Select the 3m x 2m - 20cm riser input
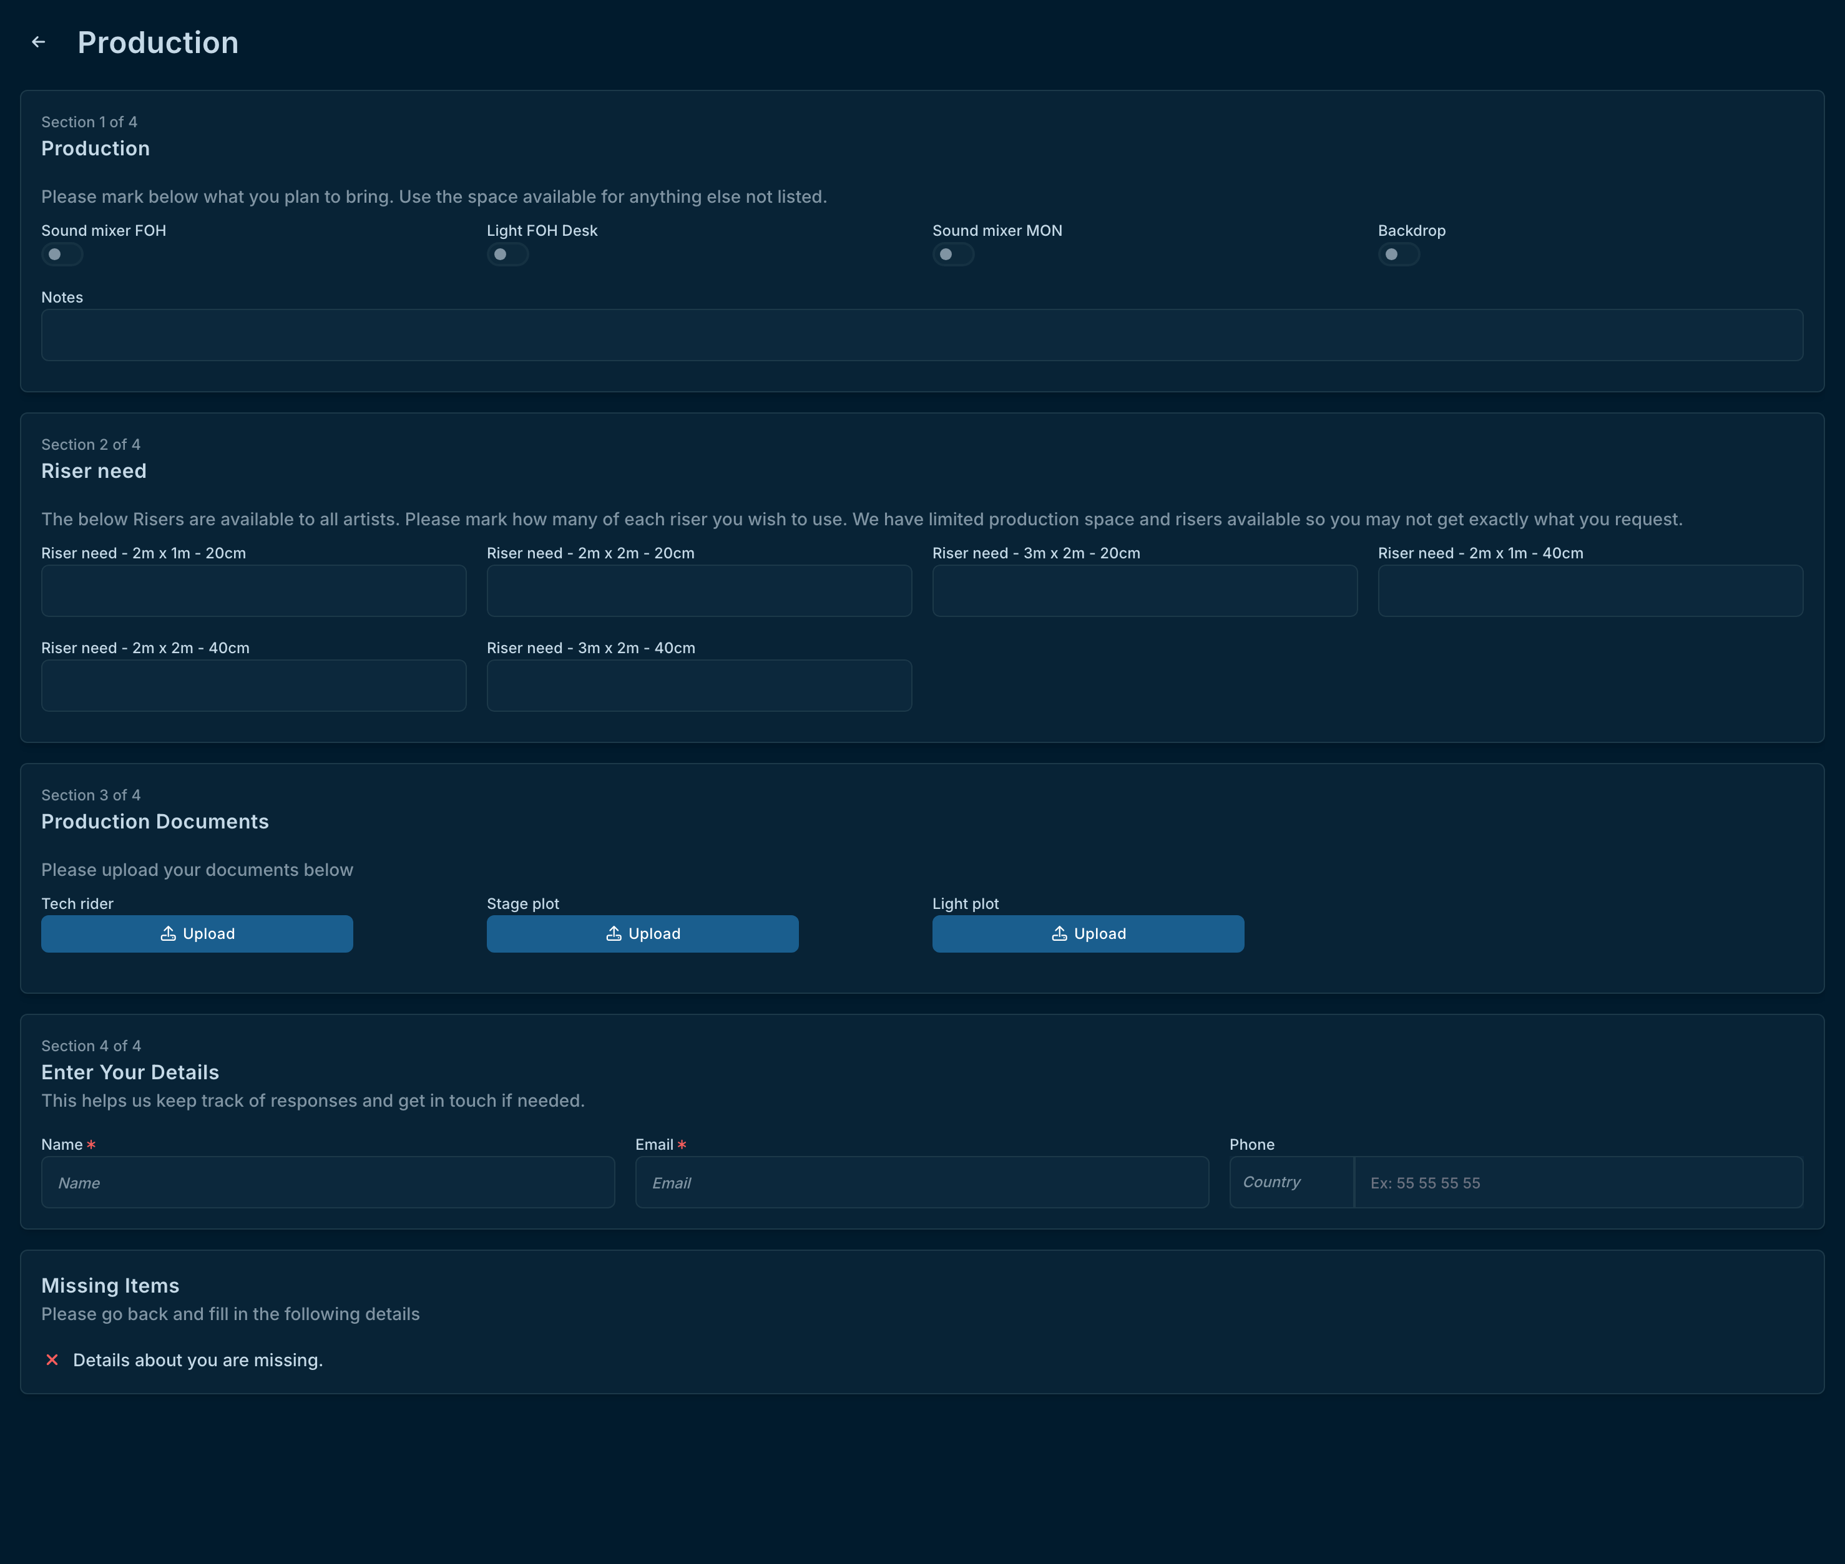The image size is (1845, 1564). pos(1144,591)
